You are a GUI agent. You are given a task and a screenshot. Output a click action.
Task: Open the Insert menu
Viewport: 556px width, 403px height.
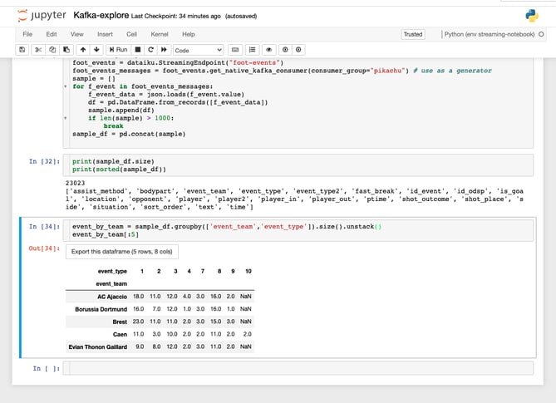[105, 34]
